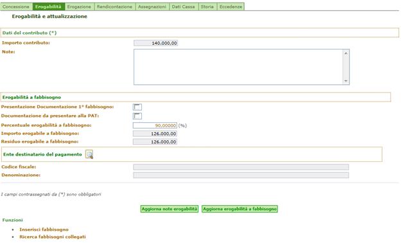The width and height of the screenshot is (402, 243).
Task: Show the Storia tab
Action: 207,6
